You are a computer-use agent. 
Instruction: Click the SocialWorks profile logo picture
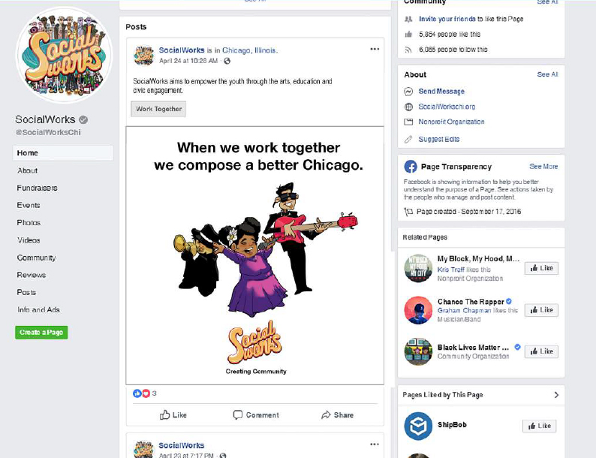coord(63,56)
